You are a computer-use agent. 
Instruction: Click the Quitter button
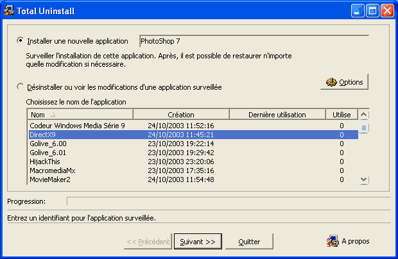pos(249,242)
